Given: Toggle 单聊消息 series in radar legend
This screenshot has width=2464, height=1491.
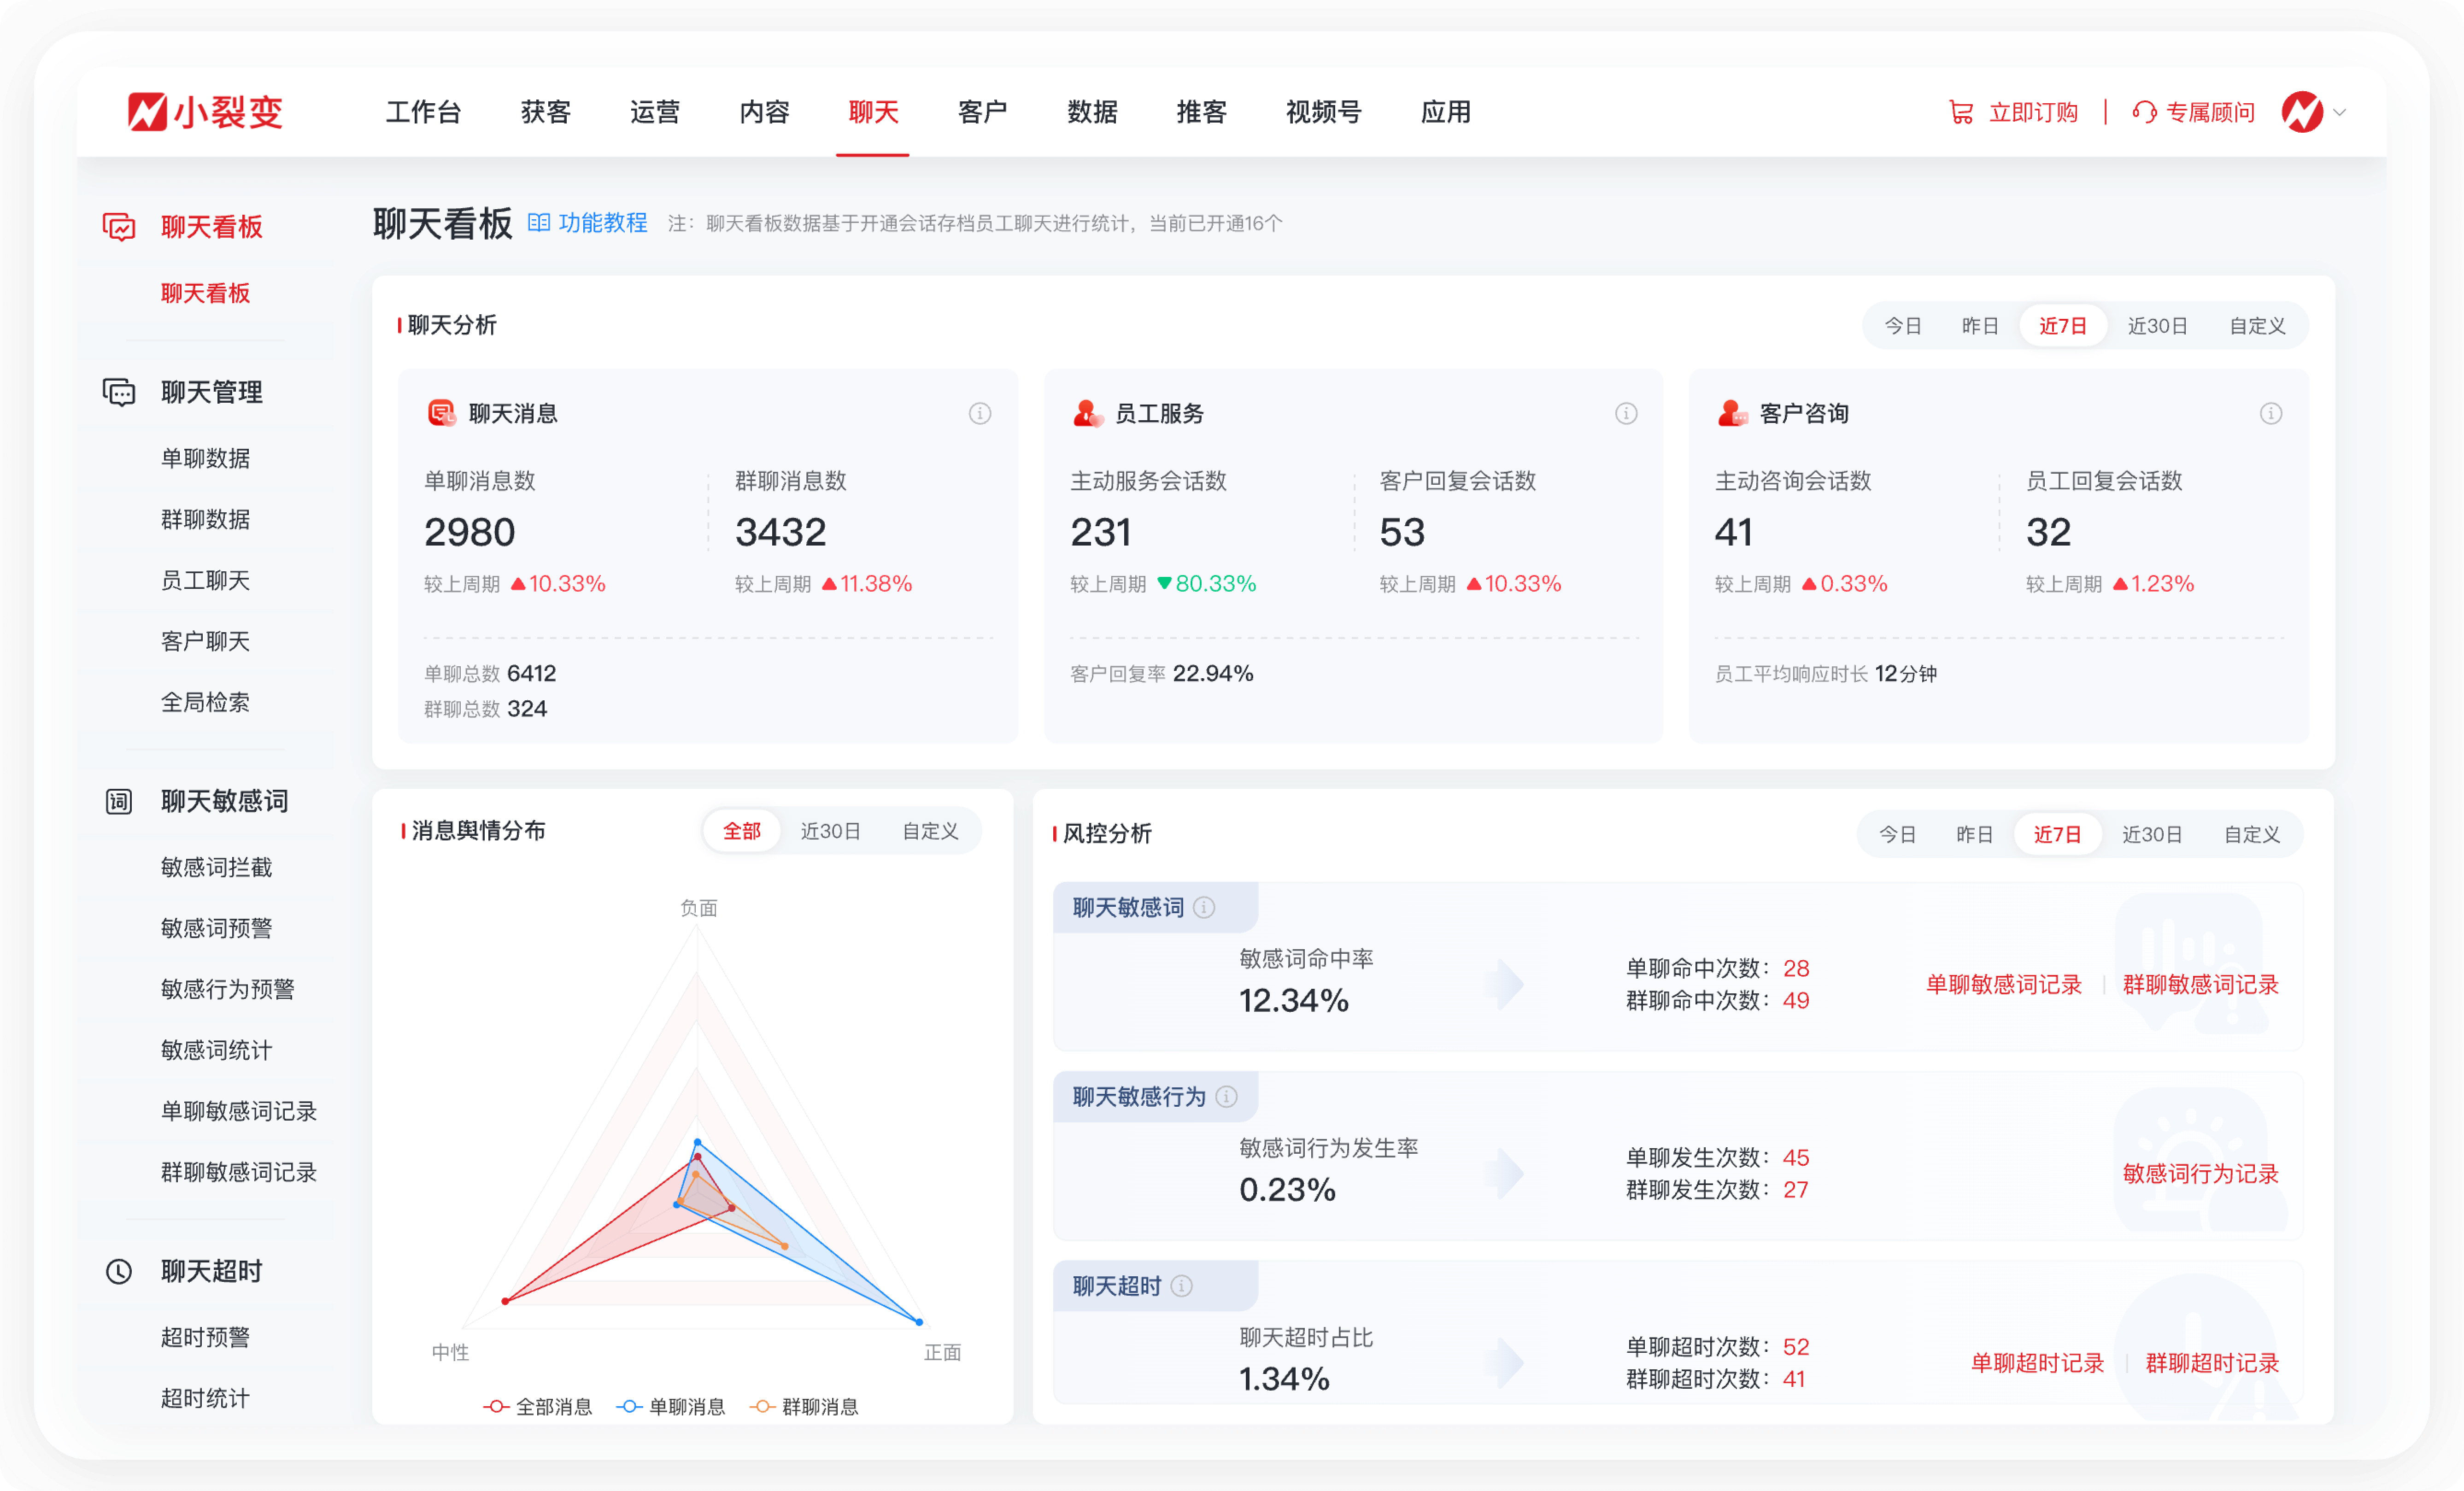Looking at the screenshot, I should 671,1406.
